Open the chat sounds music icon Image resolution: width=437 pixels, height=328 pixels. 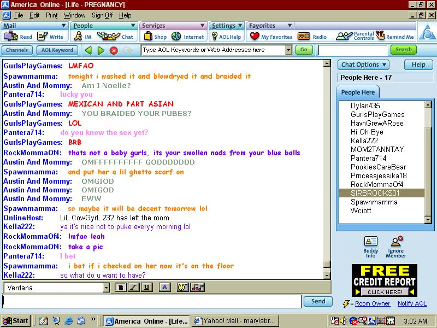(x=198, y=288)
